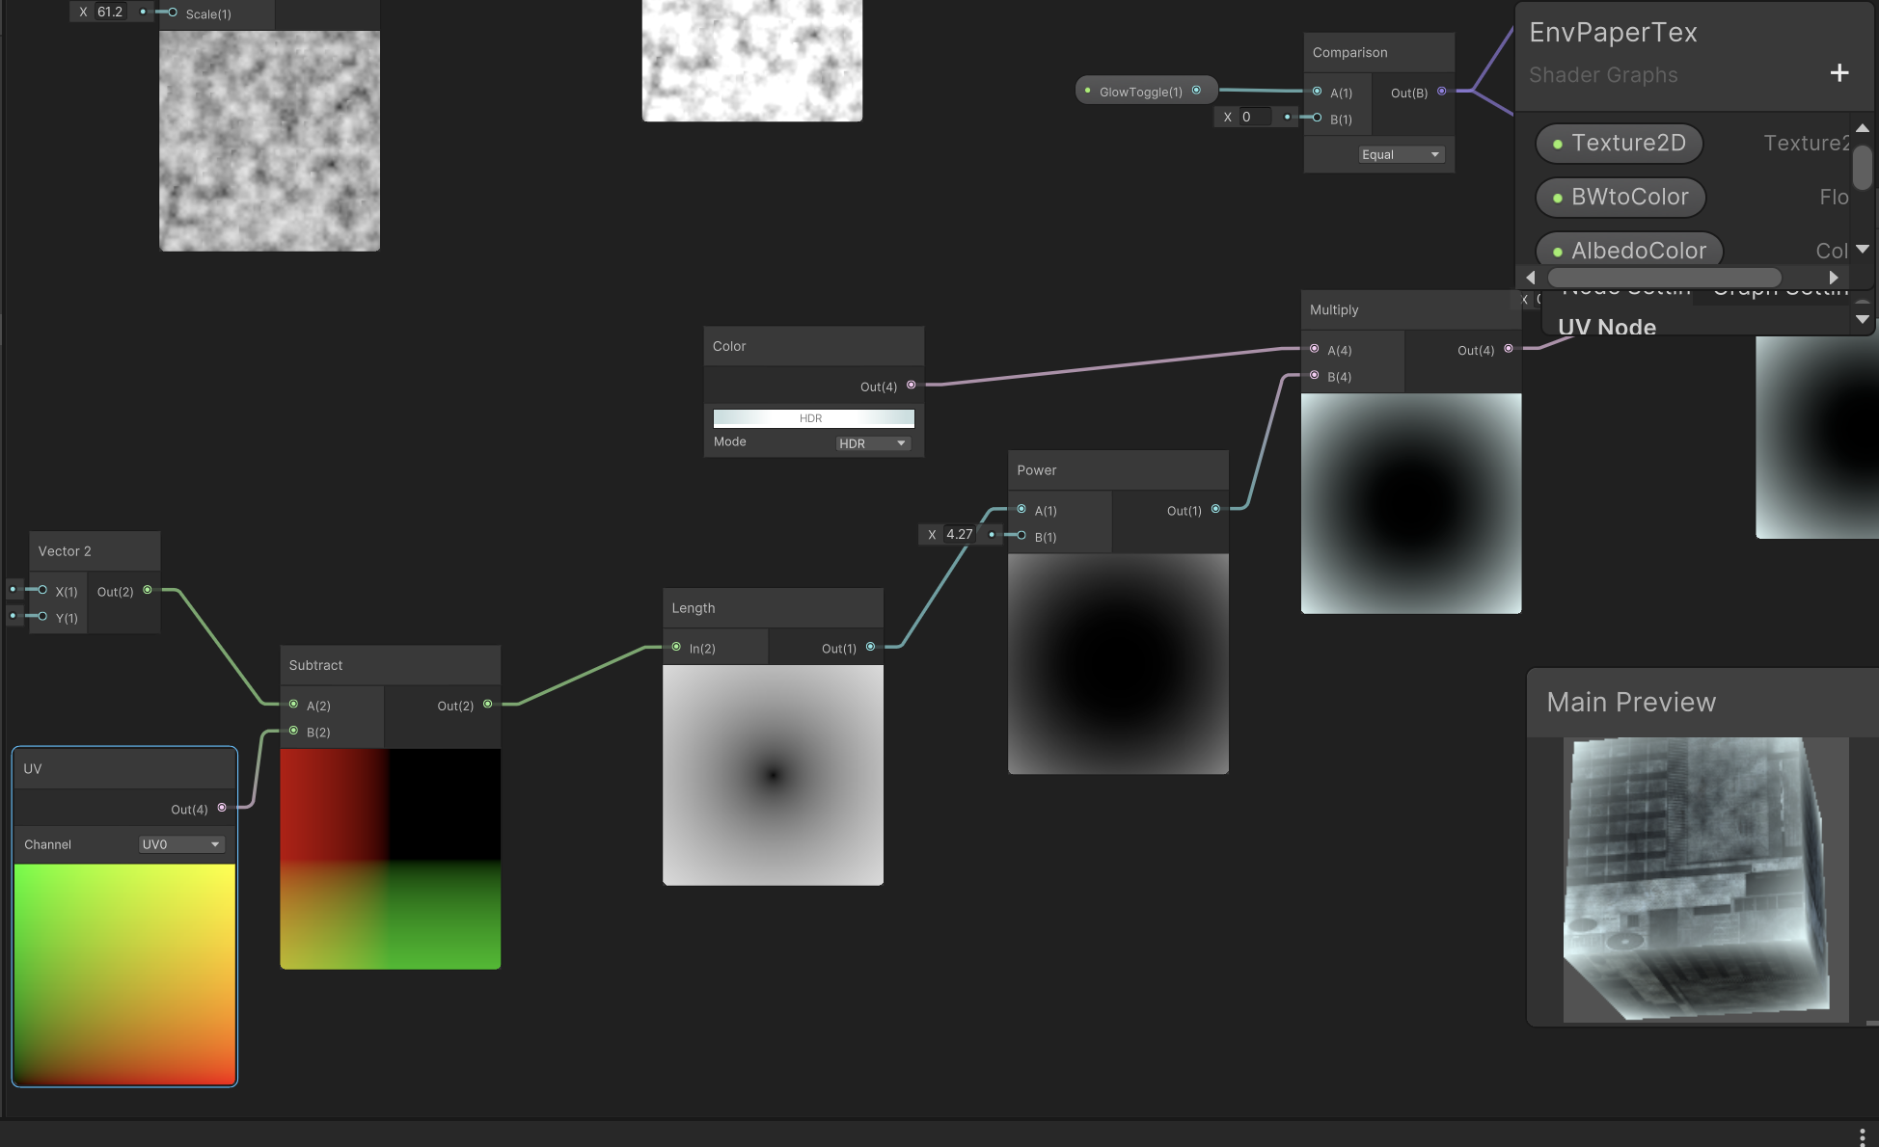Open the Comparison Equal type dropdown

point(1400,154)
